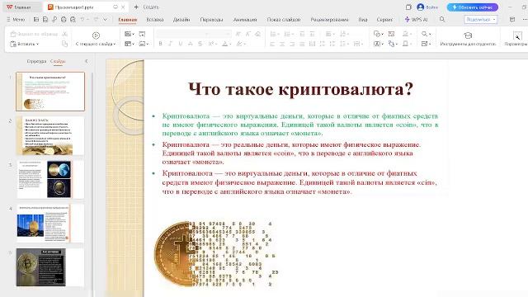Click the slide title 'Что такое криптовалюта?'
The image size is (528, 297).
(300, 89)
